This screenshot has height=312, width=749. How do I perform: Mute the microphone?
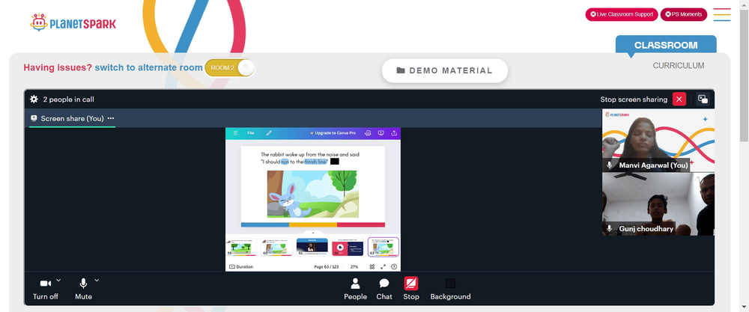tap(83, 289)
